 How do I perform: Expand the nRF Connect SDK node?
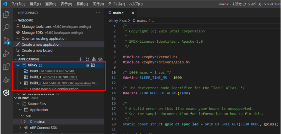coord(20,128)
